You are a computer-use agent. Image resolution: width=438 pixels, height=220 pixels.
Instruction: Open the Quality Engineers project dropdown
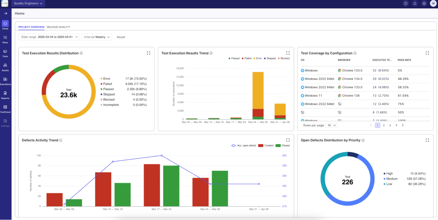28,3
